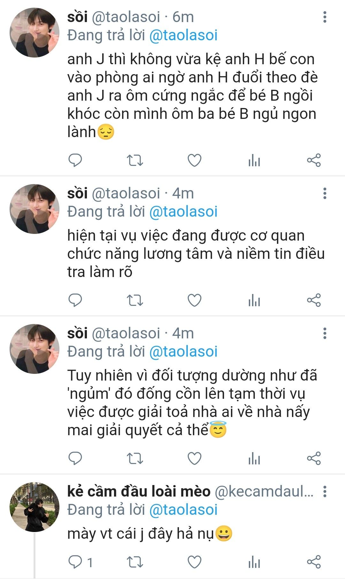Open reply thread with 1 comment

[80, 562]
